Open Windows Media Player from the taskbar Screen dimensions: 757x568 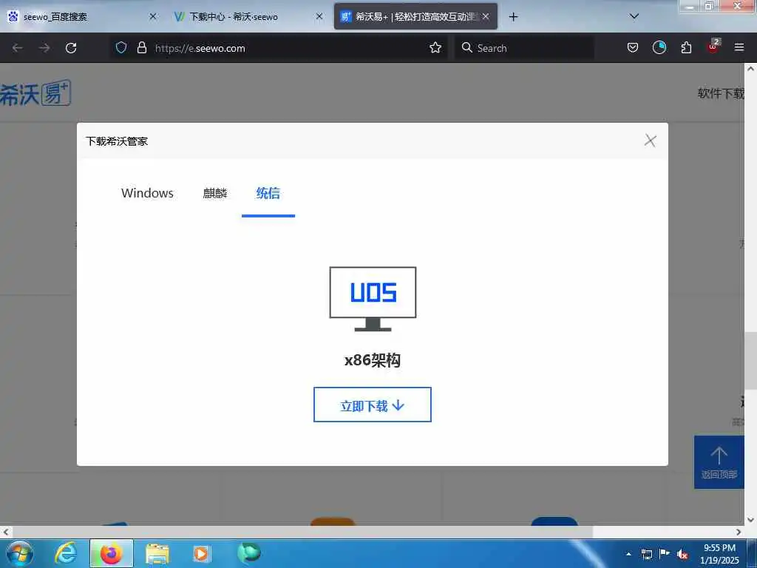(203, 553)
